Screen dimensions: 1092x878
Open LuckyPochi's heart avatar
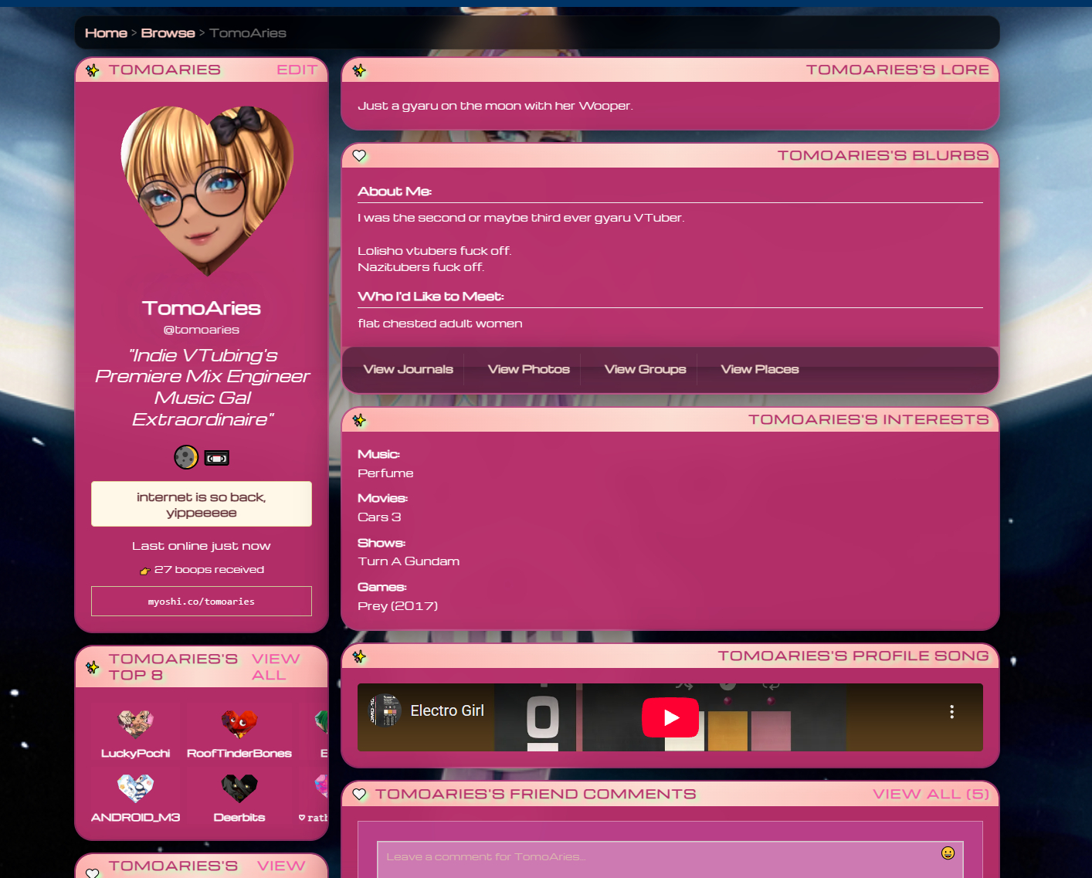click(135, 724)
